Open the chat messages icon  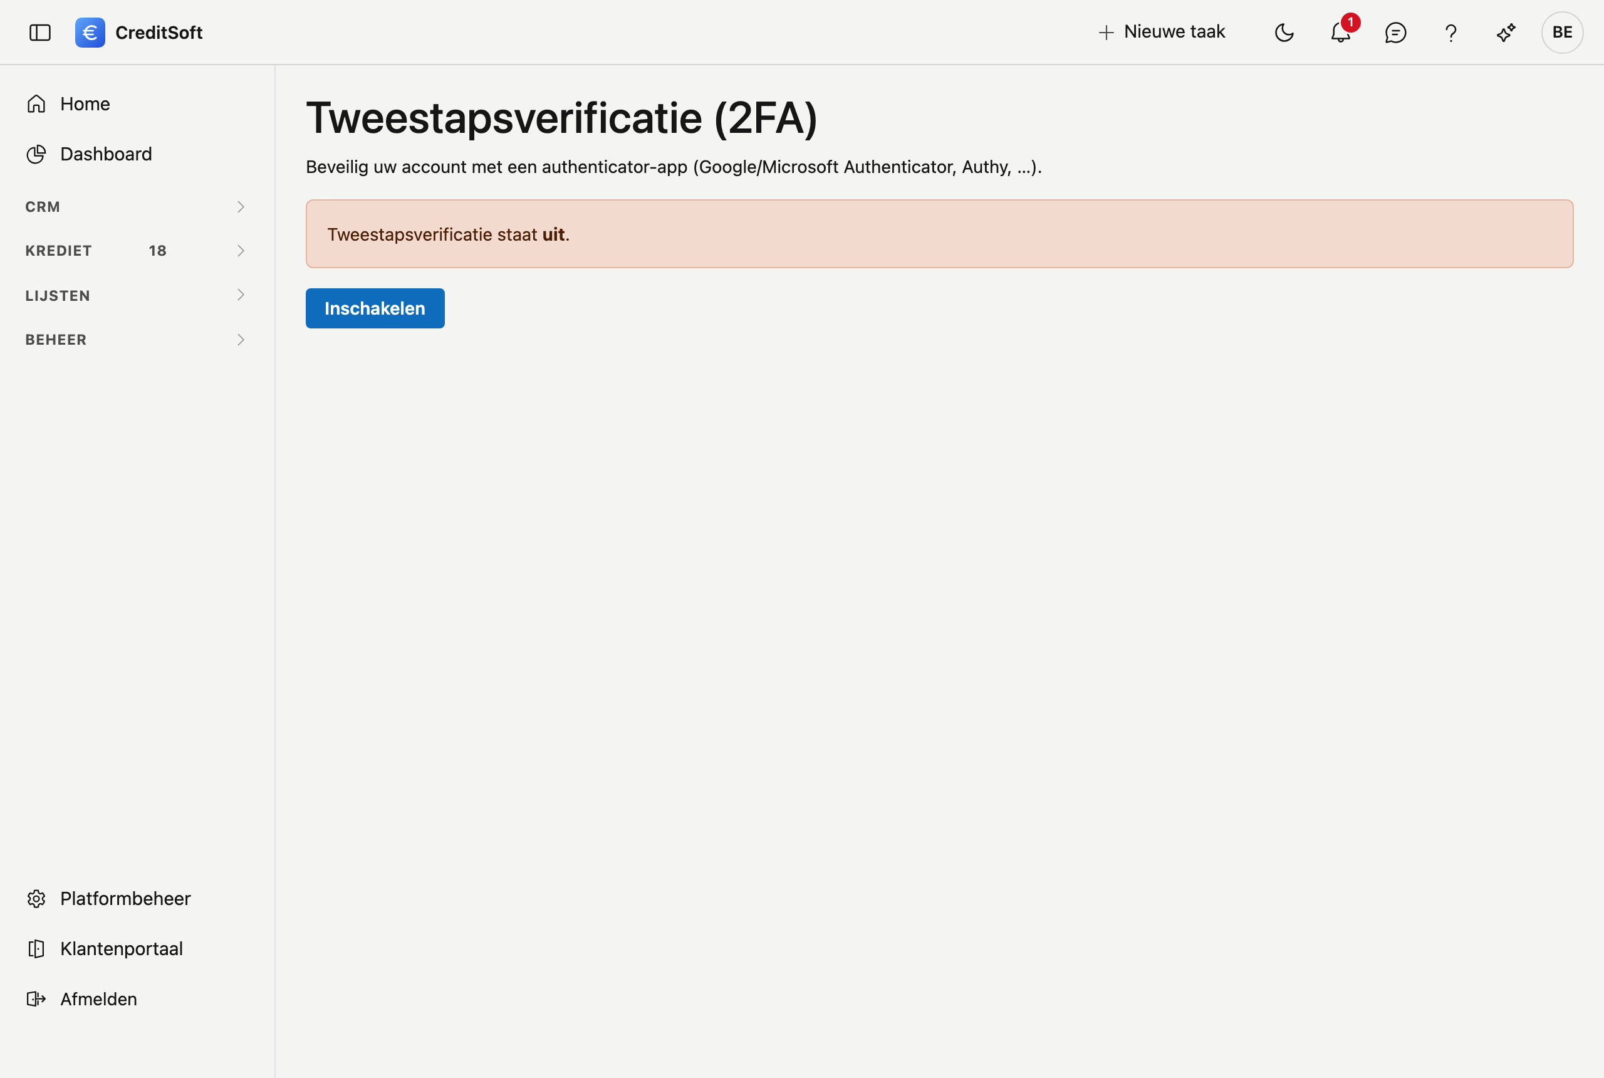[1395, 33]
